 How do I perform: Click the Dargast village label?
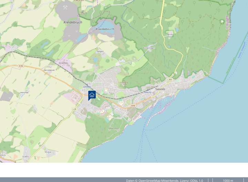coord(99,52)
